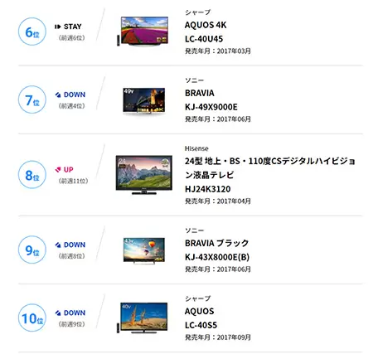Click the 10位 rank circle badge

(32, 318)
